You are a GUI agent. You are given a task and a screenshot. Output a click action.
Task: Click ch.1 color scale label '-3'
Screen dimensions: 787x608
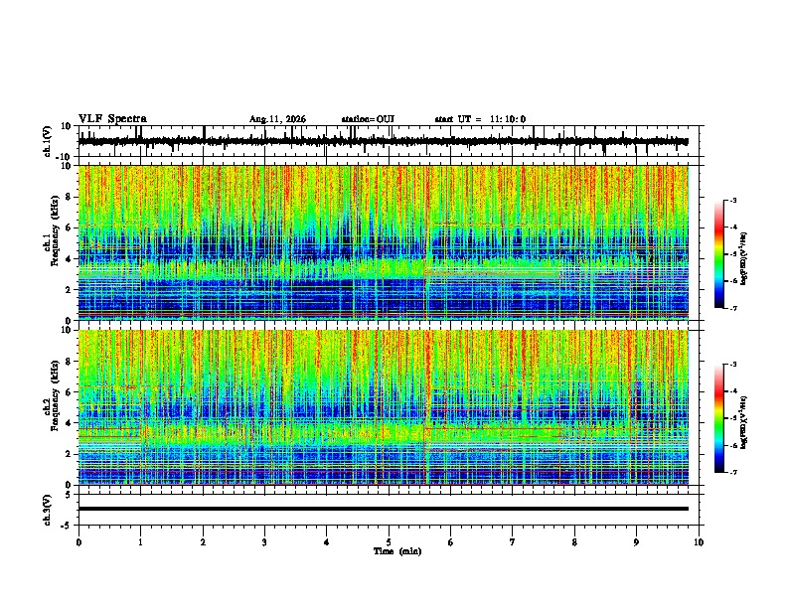point(733,200)
